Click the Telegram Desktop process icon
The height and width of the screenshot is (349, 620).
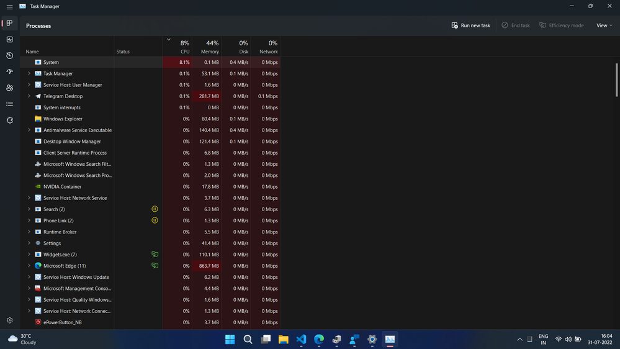pos(38,96)
